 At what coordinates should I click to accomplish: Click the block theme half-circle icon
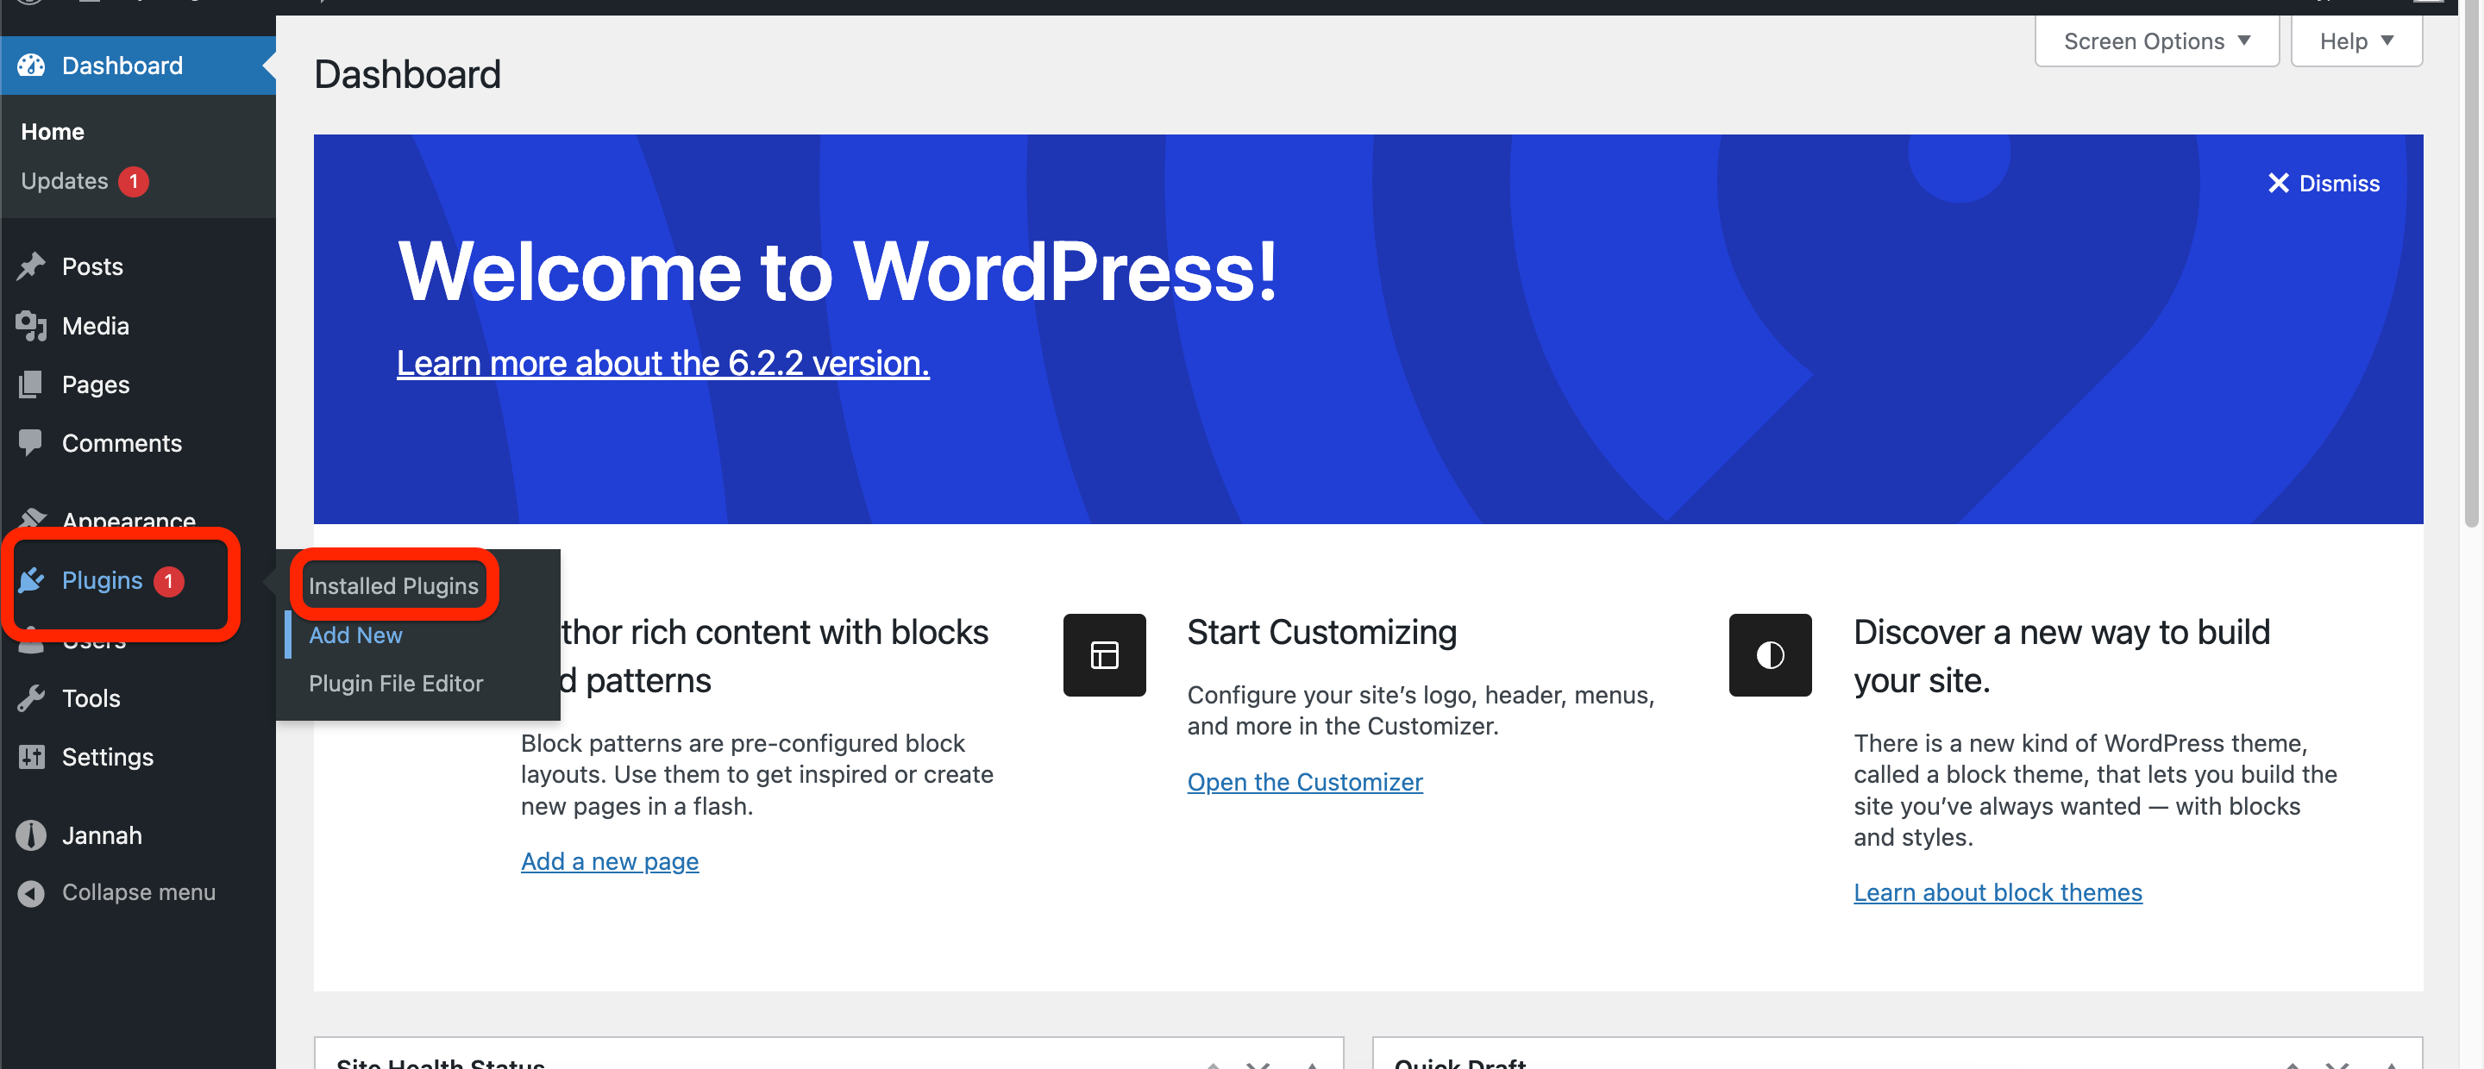pyautogui.click(x=1770, y=654)
